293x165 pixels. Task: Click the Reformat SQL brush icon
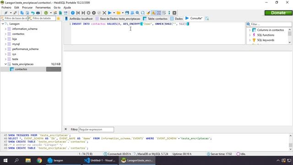148,13
